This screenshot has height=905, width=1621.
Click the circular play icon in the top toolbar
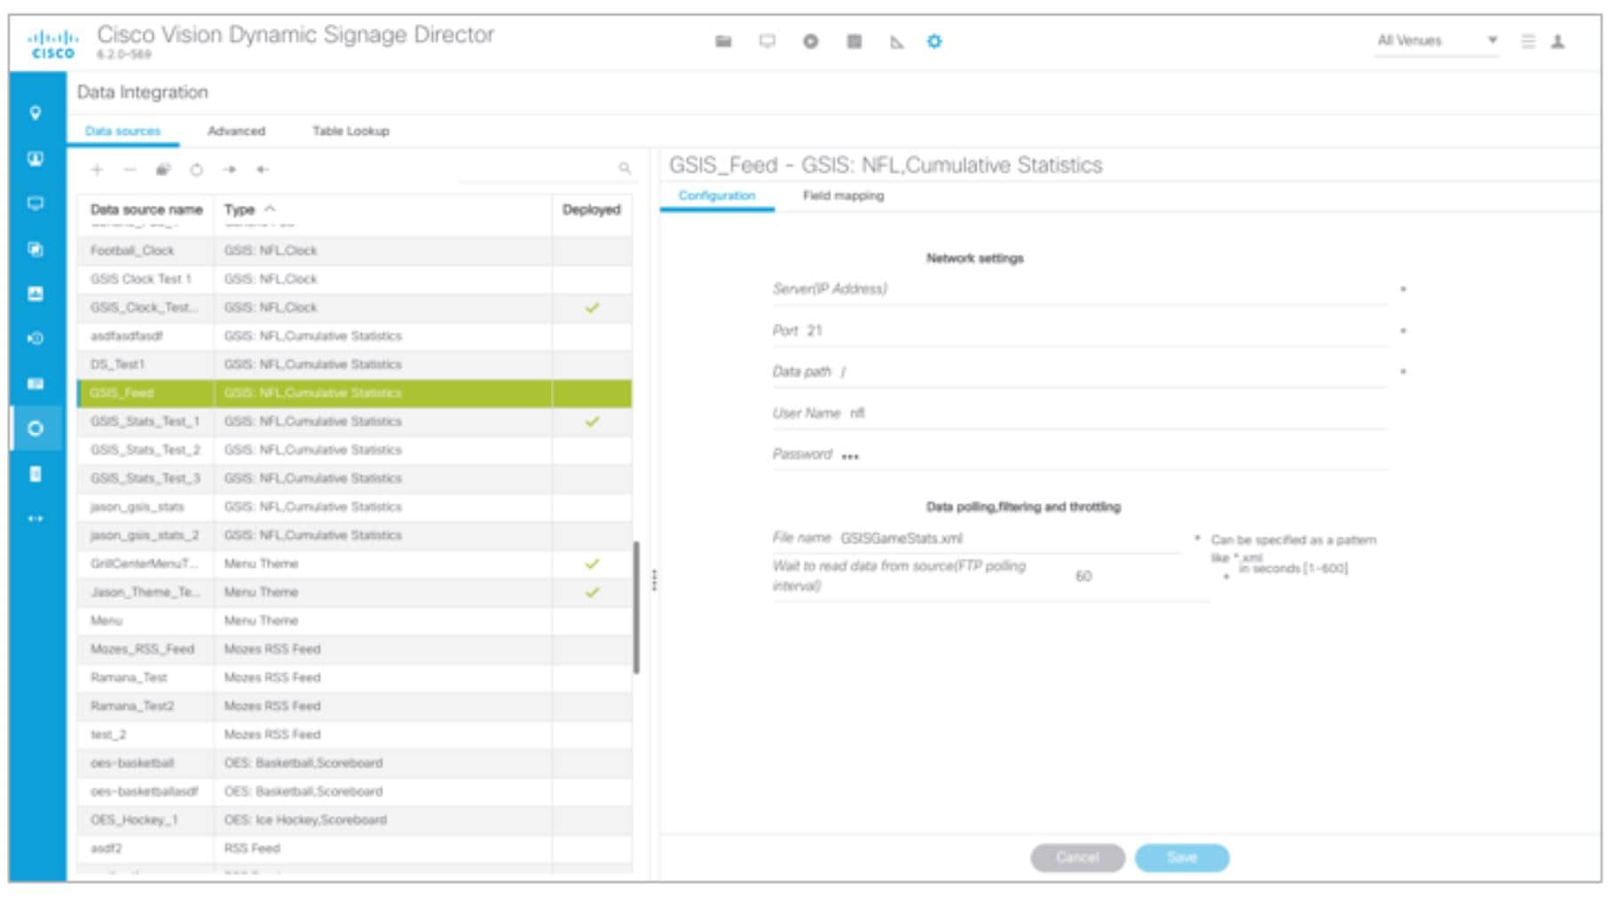click(811, 42)
